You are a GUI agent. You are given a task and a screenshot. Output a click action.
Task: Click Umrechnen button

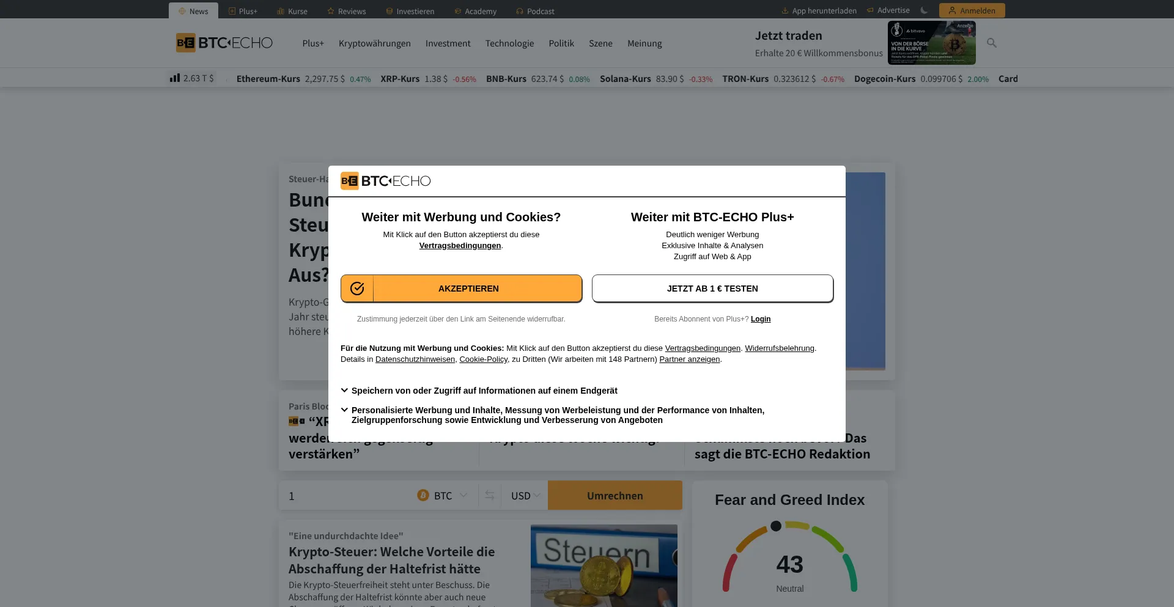click(x=615, y=495)
